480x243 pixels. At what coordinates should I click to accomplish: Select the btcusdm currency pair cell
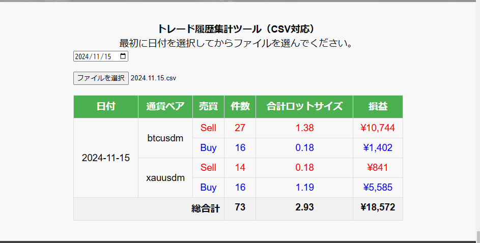165,138
